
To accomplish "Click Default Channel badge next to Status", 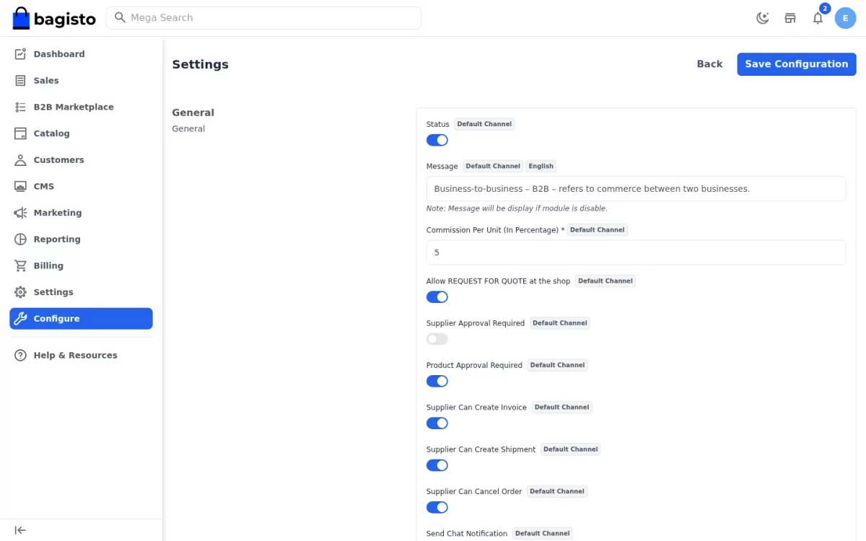I will [484, 124].
